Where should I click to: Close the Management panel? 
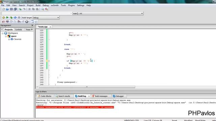[x=32, y=26]
